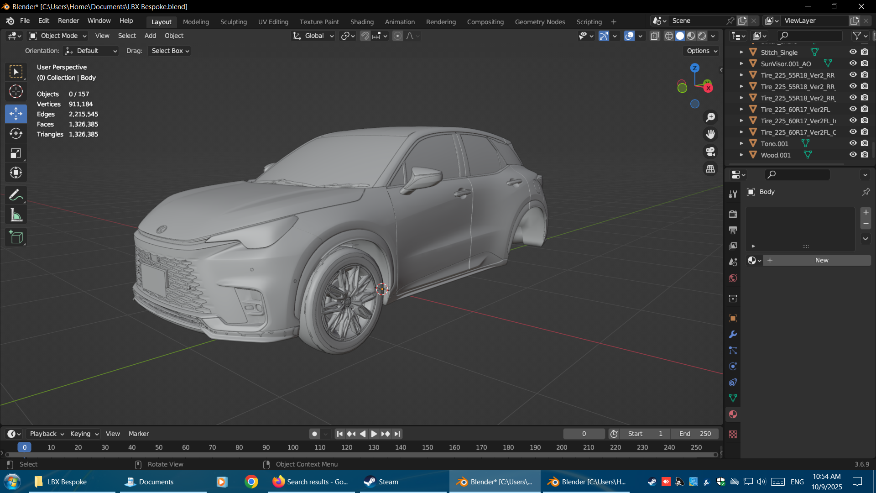876x493 pixels.
Task: Switch to the Shading workspace tab
Action: tap(361, 21)
